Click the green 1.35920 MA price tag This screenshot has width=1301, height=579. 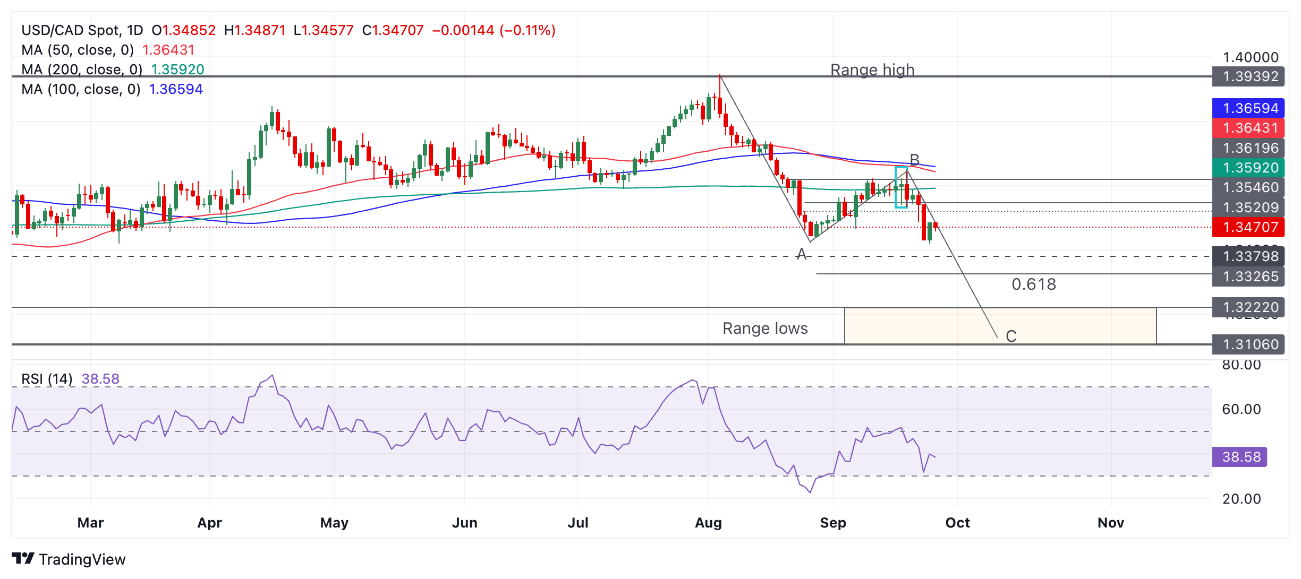pyautogui.click(x=1249, y=168)
